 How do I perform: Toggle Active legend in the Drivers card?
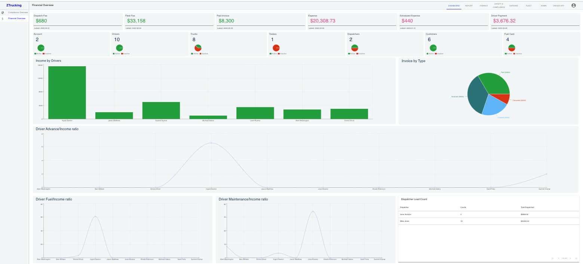click(116, 53)
